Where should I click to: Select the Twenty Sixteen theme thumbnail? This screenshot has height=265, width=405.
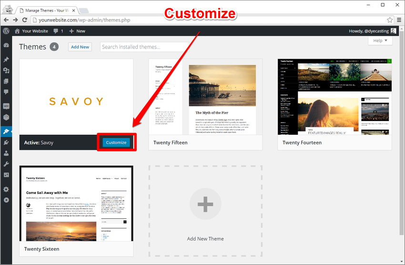point(76,204)
